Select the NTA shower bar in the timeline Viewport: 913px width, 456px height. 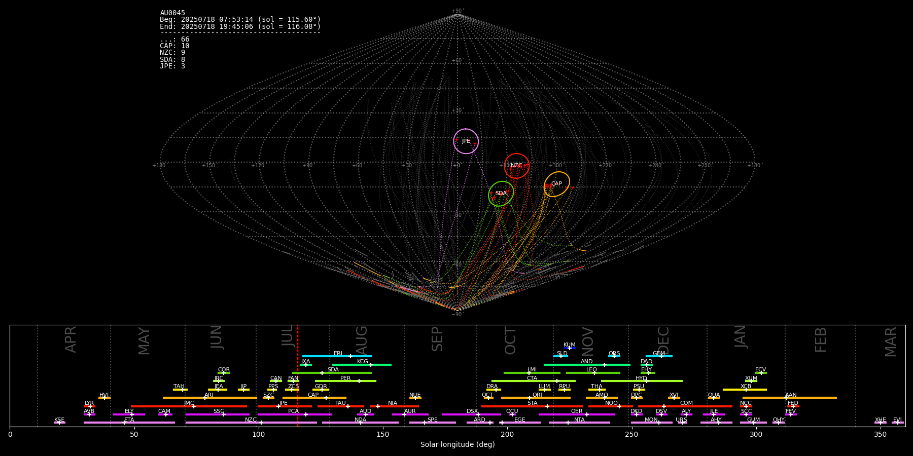579,423
